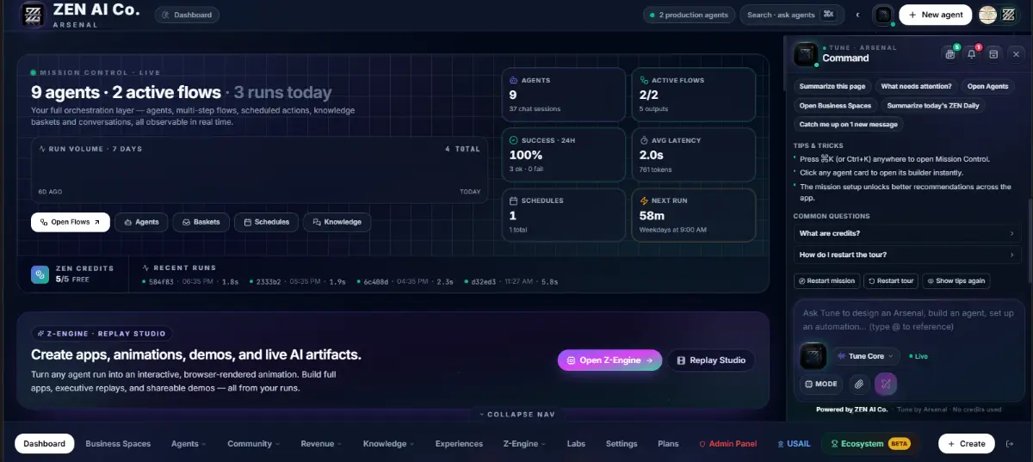Screen dimensions: 1033x462
Task: Click the paperclip attach icon
Action: pos(858,384)
